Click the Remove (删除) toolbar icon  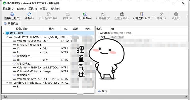click(x=162, y=14)
